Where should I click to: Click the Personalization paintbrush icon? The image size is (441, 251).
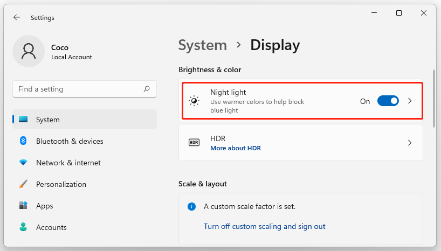tap(23, 184)
